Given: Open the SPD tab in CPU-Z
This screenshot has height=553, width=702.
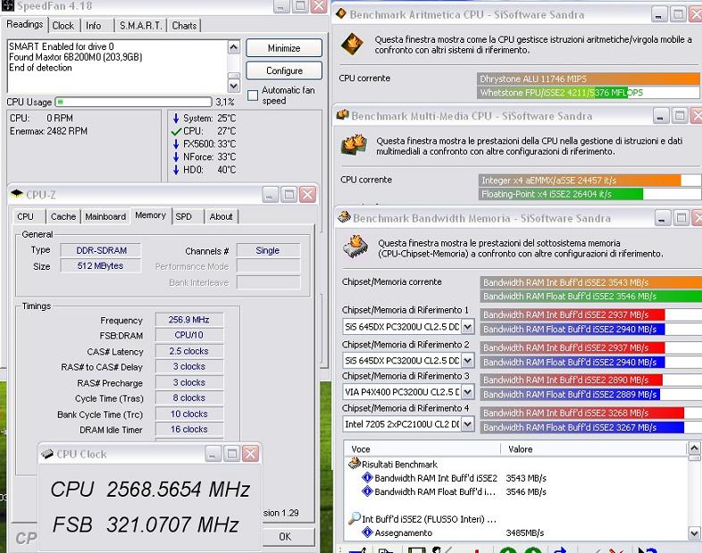Looking at the screenshot, I should pos(184,217).
